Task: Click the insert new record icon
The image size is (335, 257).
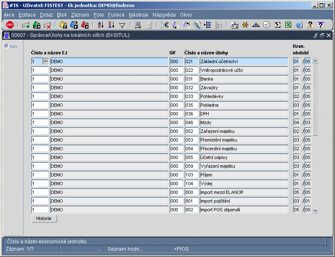Action: [x=26, y=25]
